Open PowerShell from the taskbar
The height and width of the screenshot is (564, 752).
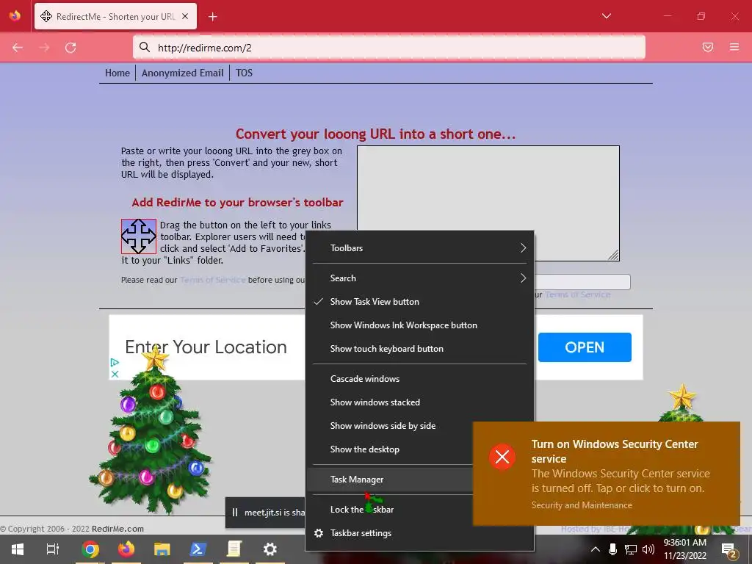click(198, 549)
